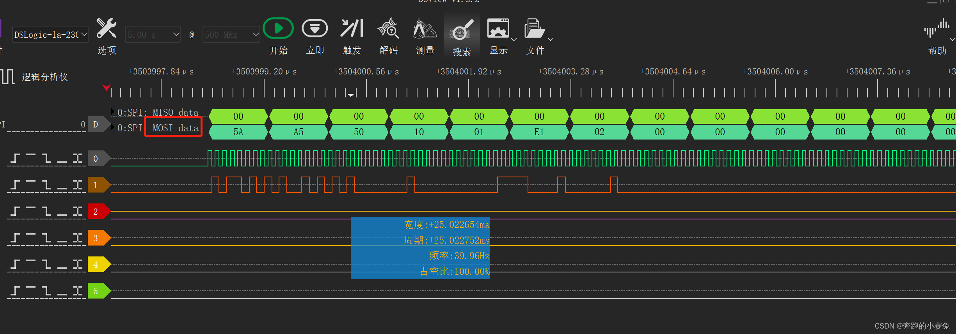The height and width of the screenshot is (334, 956).
Task: Open the 帮助 help menu icon
Action: coord(937,28)
